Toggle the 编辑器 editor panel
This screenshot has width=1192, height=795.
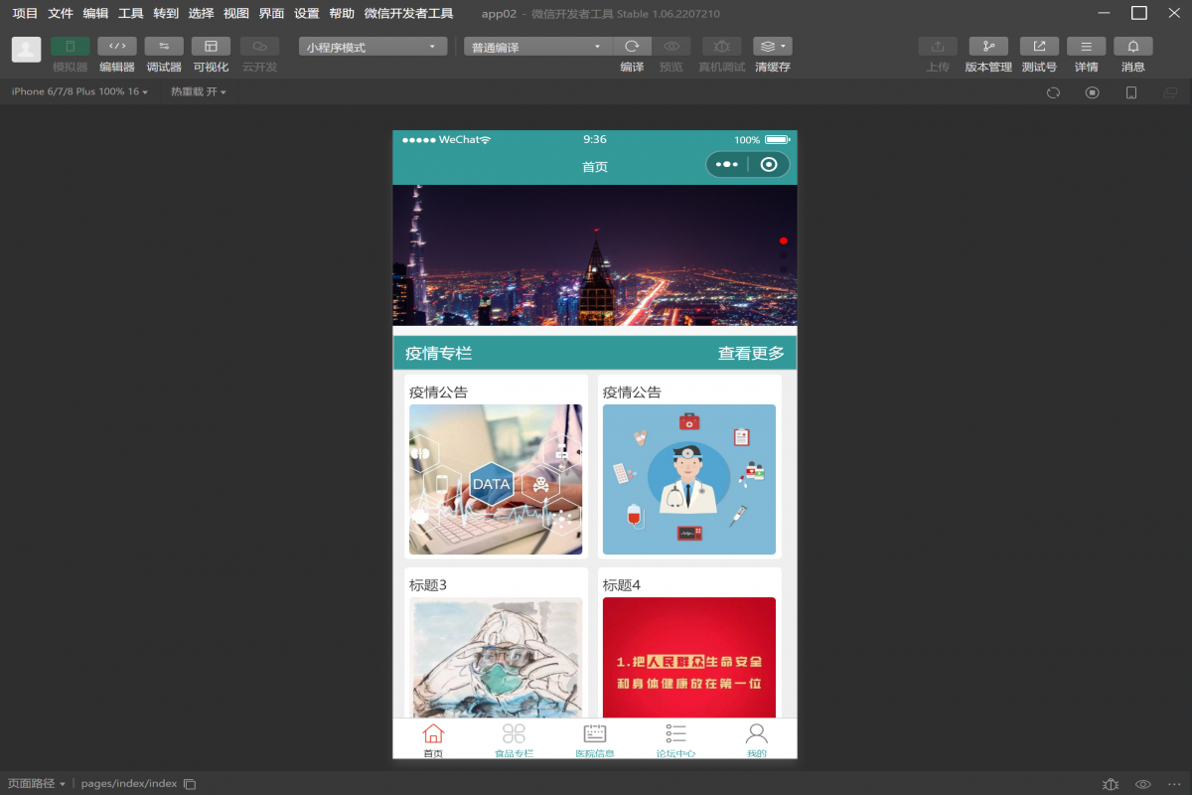click(x=117, y=47)
